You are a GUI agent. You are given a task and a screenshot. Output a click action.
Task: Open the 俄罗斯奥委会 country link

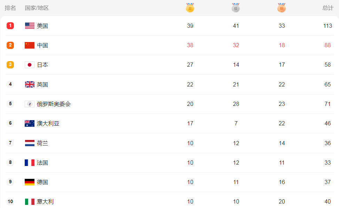(54, 104)
